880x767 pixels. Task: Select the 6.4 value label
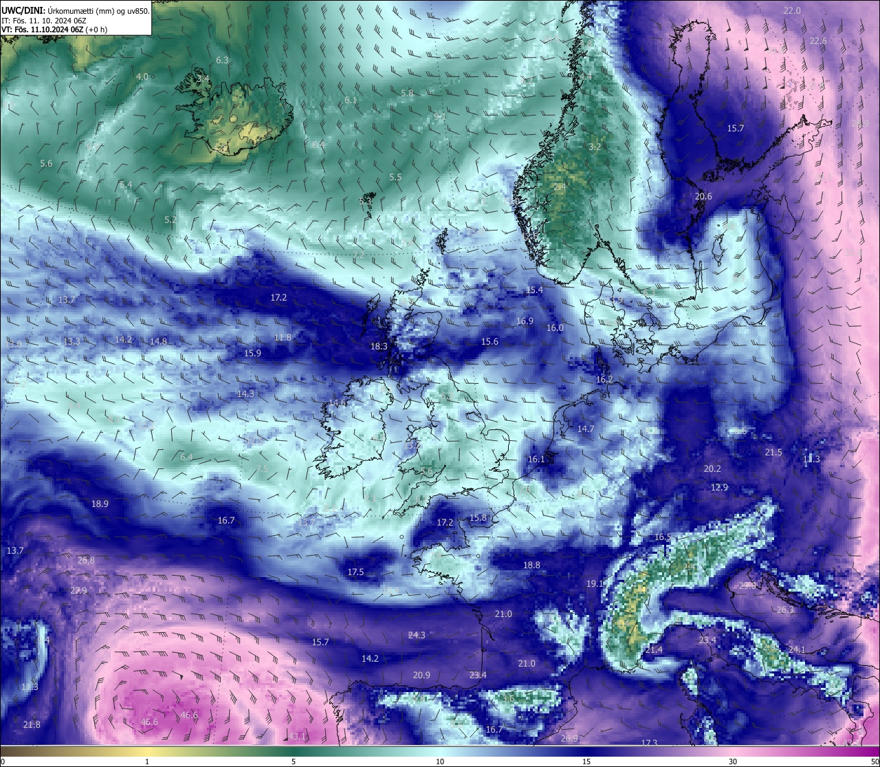[x=186, y=457]
